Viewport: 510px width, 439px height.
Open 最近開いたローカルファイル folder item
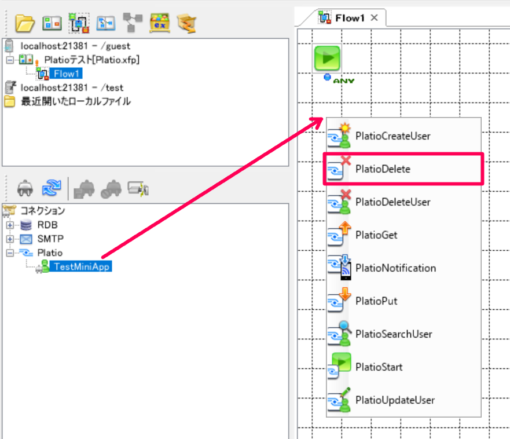pyautogui.click(x=76, y=101)
